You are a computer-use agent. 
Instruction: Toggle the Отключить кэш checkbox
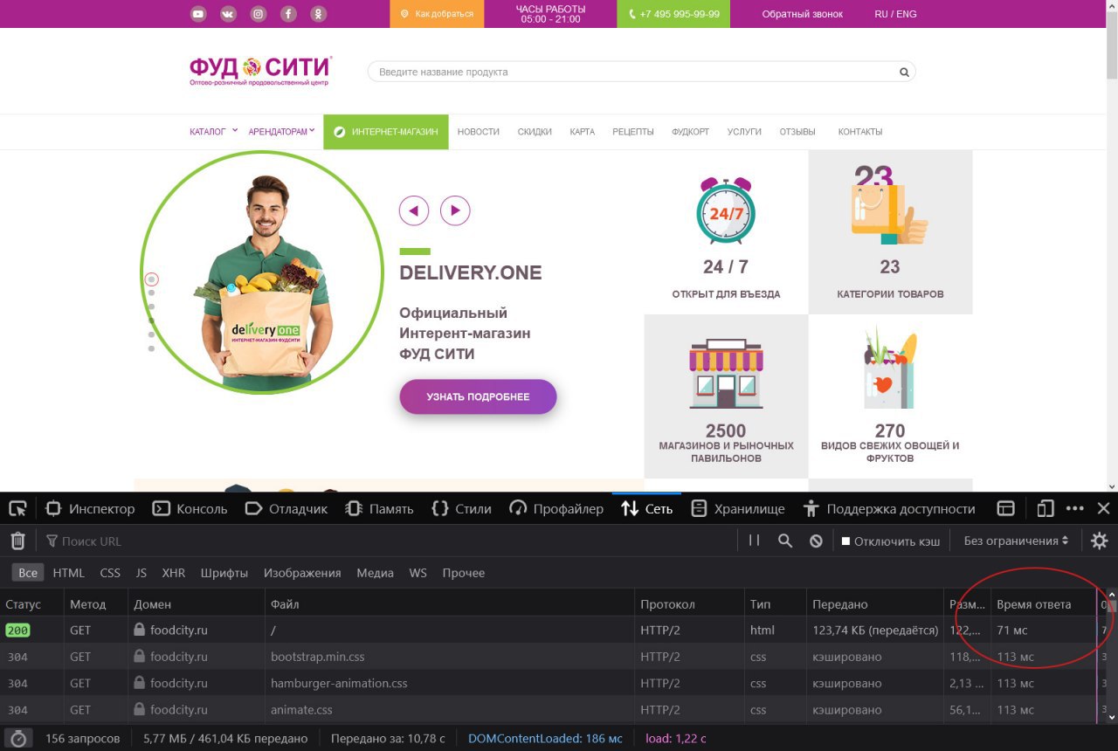[x=845, y=541]
